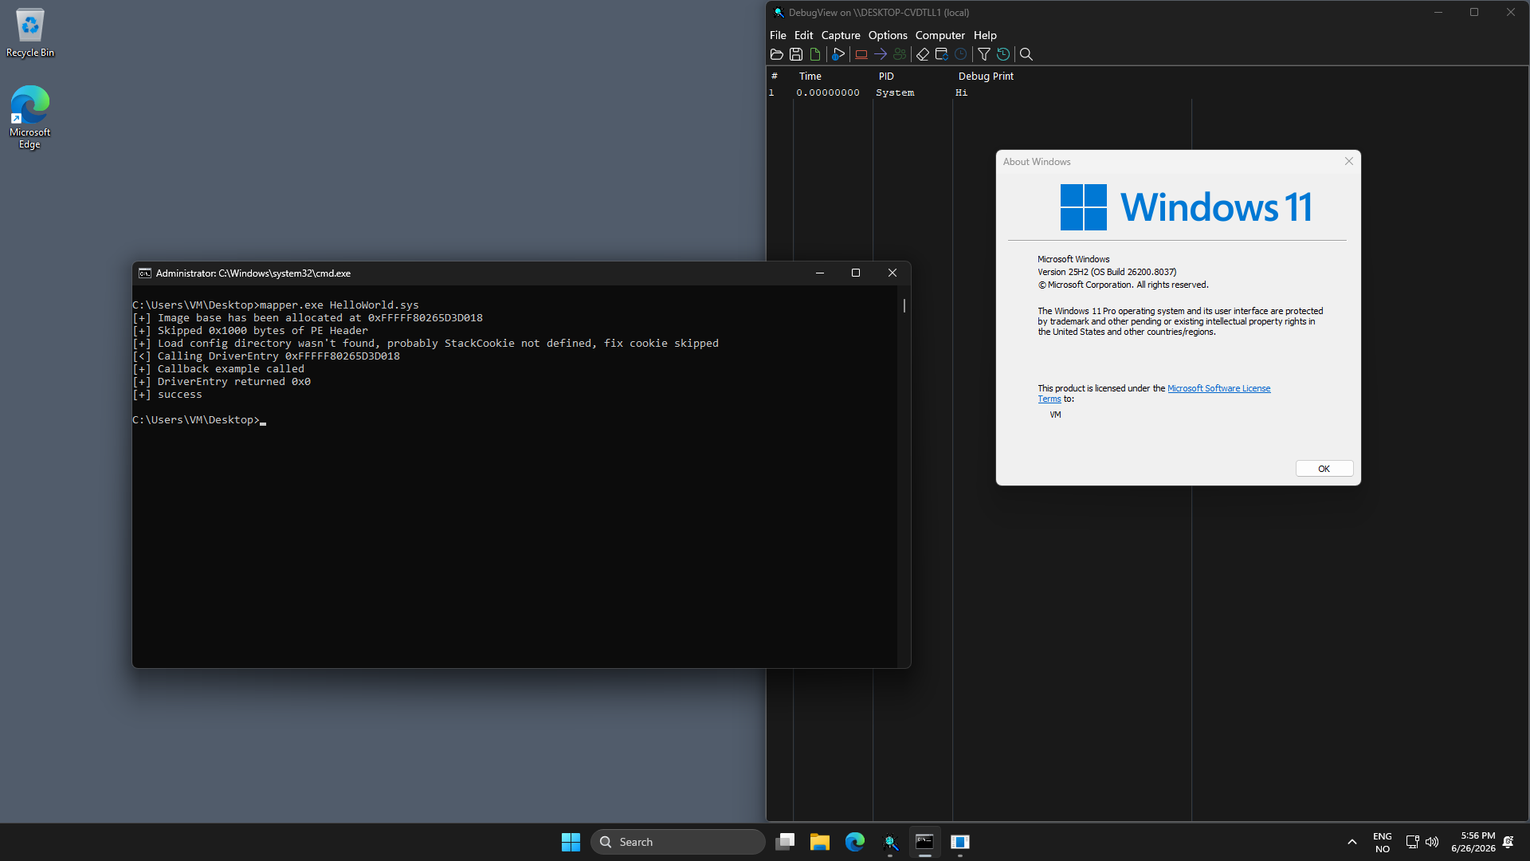Click OK in About Windows dialog
The image size is (1530, 861).
pos(1324,469)
